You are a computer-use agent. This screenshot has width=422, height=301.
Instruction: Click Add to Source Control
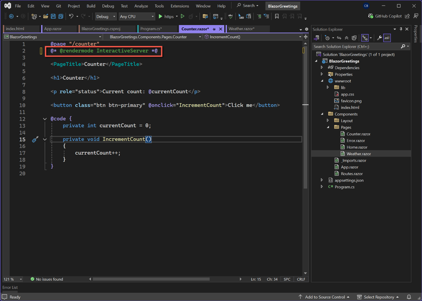click(x=326, y=297)
